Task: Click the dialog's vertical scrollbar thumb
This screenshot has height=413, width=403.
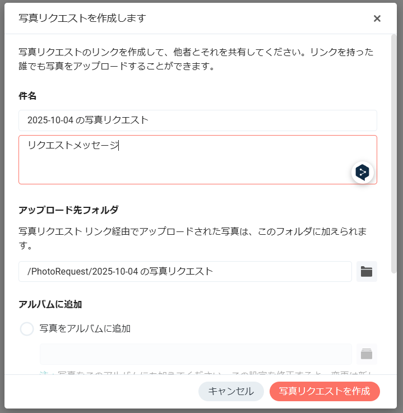Action: [394, 154]
